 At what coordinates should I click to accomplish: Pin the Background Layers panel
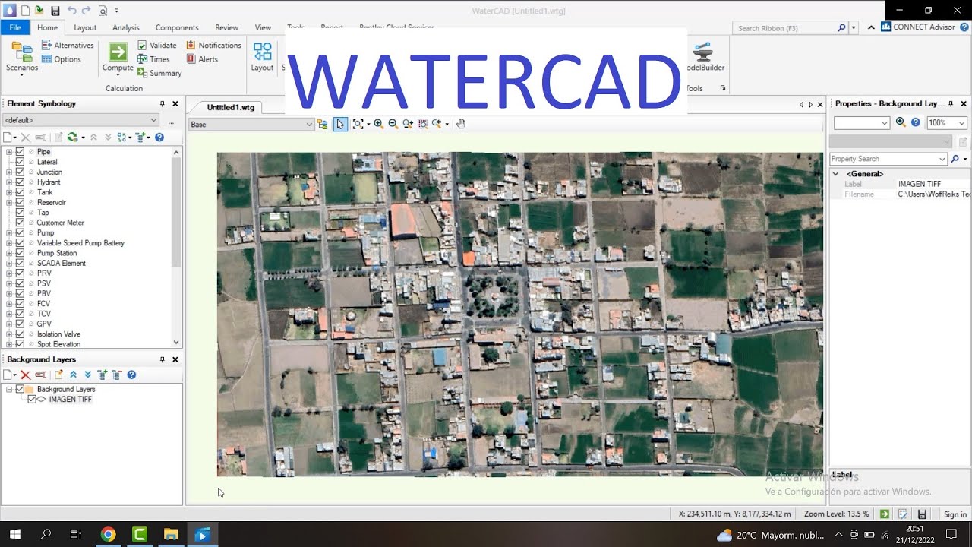tap(162, 359)
